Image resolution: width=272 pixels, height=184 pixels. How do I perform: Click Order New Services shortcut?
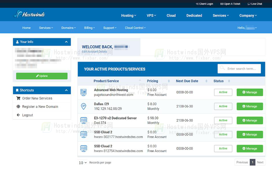(x=37, y=98)
